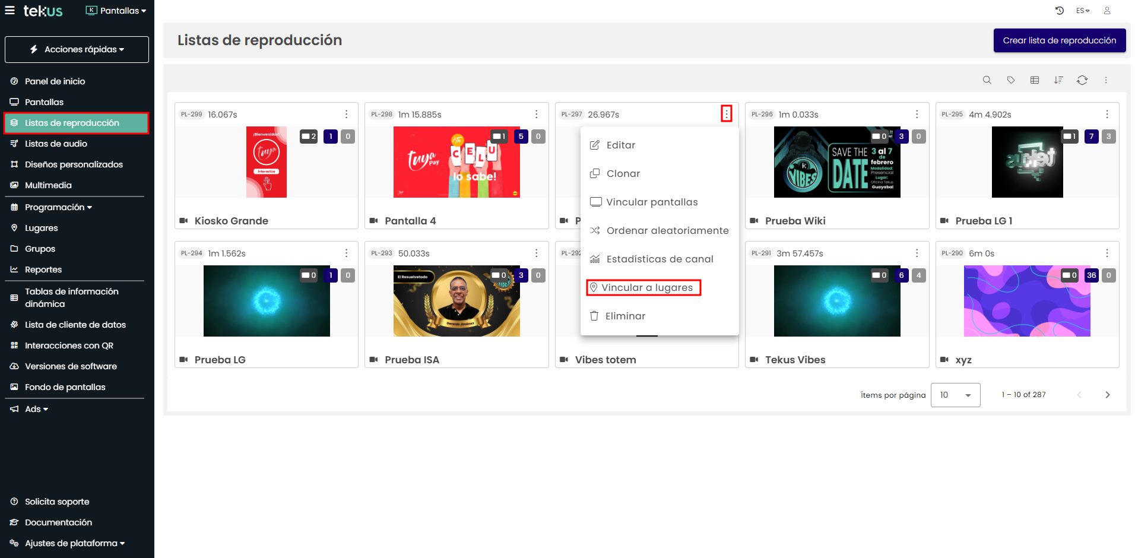
Task: Open the ES language selector
Action: [x=1083, y=11]
